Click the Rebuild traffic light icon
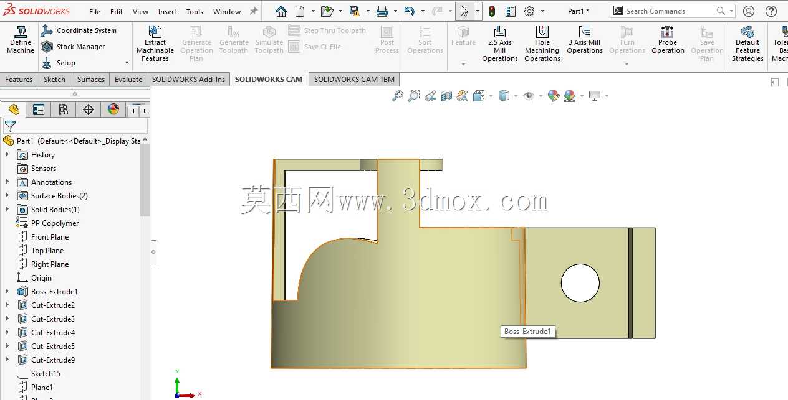 pyautogui.click(x=492, y=11)
